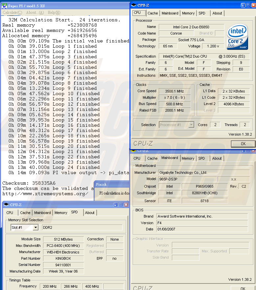Close the CPU-Z SPD window
The width and height of the screenshot is (256, 290).
126,205
